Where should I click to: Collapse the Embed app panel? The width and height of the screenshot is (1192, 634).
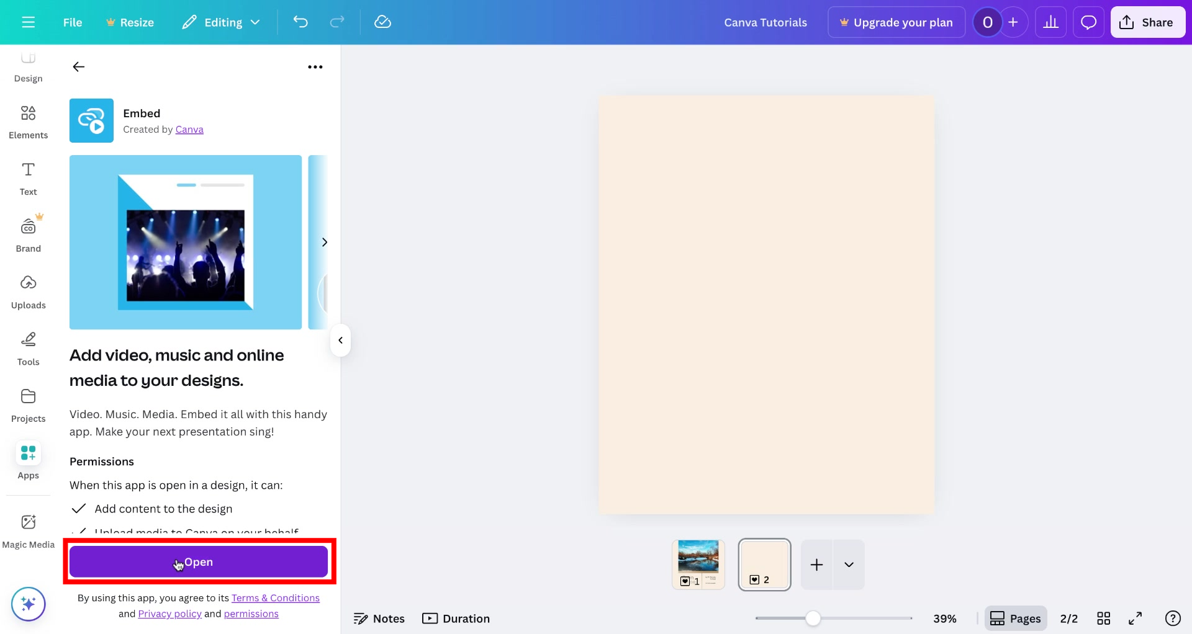click(340, 340)
